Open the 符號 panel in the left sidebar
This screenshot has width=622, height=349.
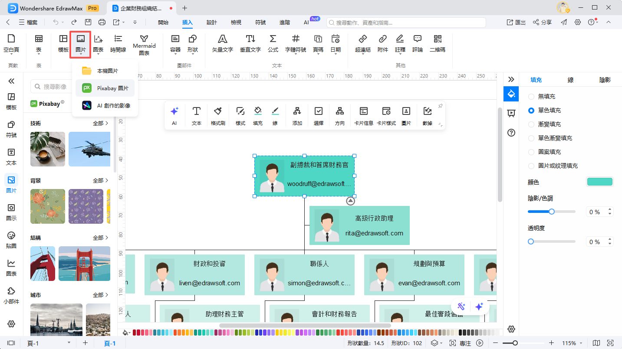pos(11,129)
